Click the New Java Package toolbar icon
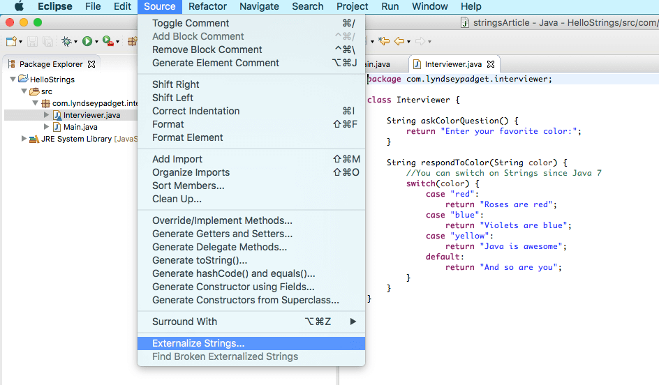 pyautogui.click(x=133, y=41)
